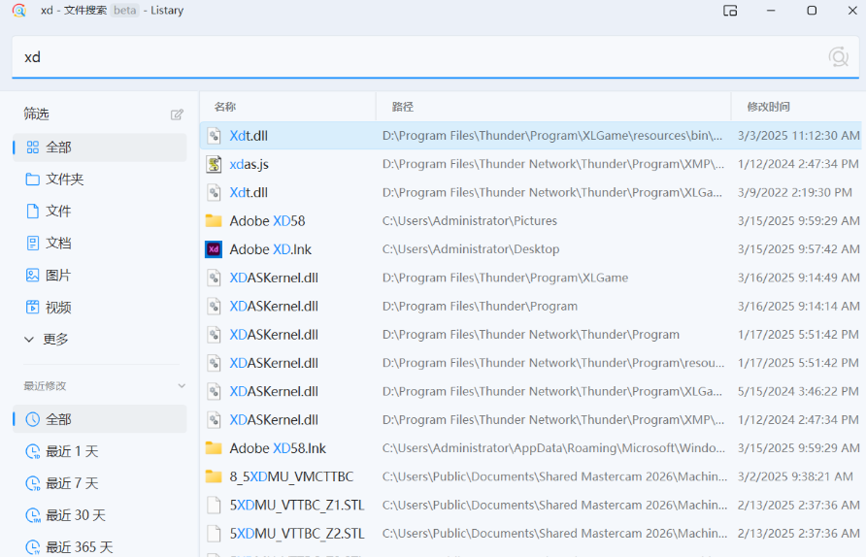The width and height of the screenshot is (866, 557).
Task: Expand the 更多 filter list
Action: [x=56, y=340]
